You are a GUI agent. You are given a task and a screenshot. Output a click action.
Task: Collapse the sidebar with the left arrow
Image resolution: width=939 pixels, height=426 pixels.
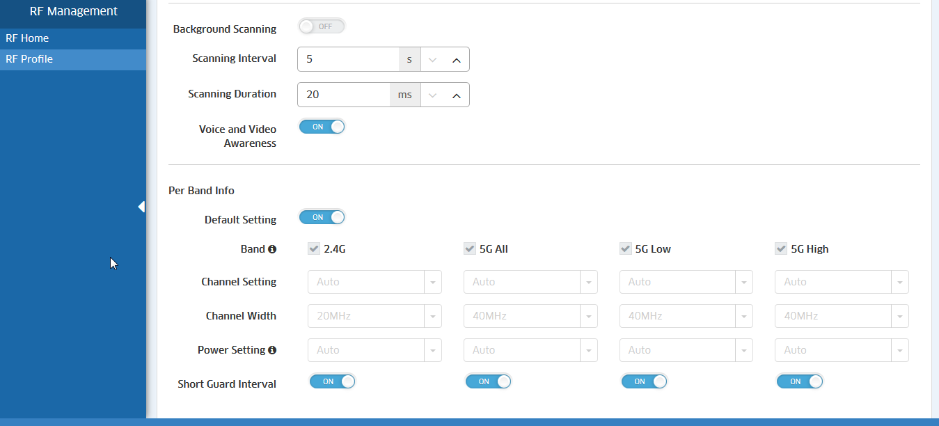(141, 207)
